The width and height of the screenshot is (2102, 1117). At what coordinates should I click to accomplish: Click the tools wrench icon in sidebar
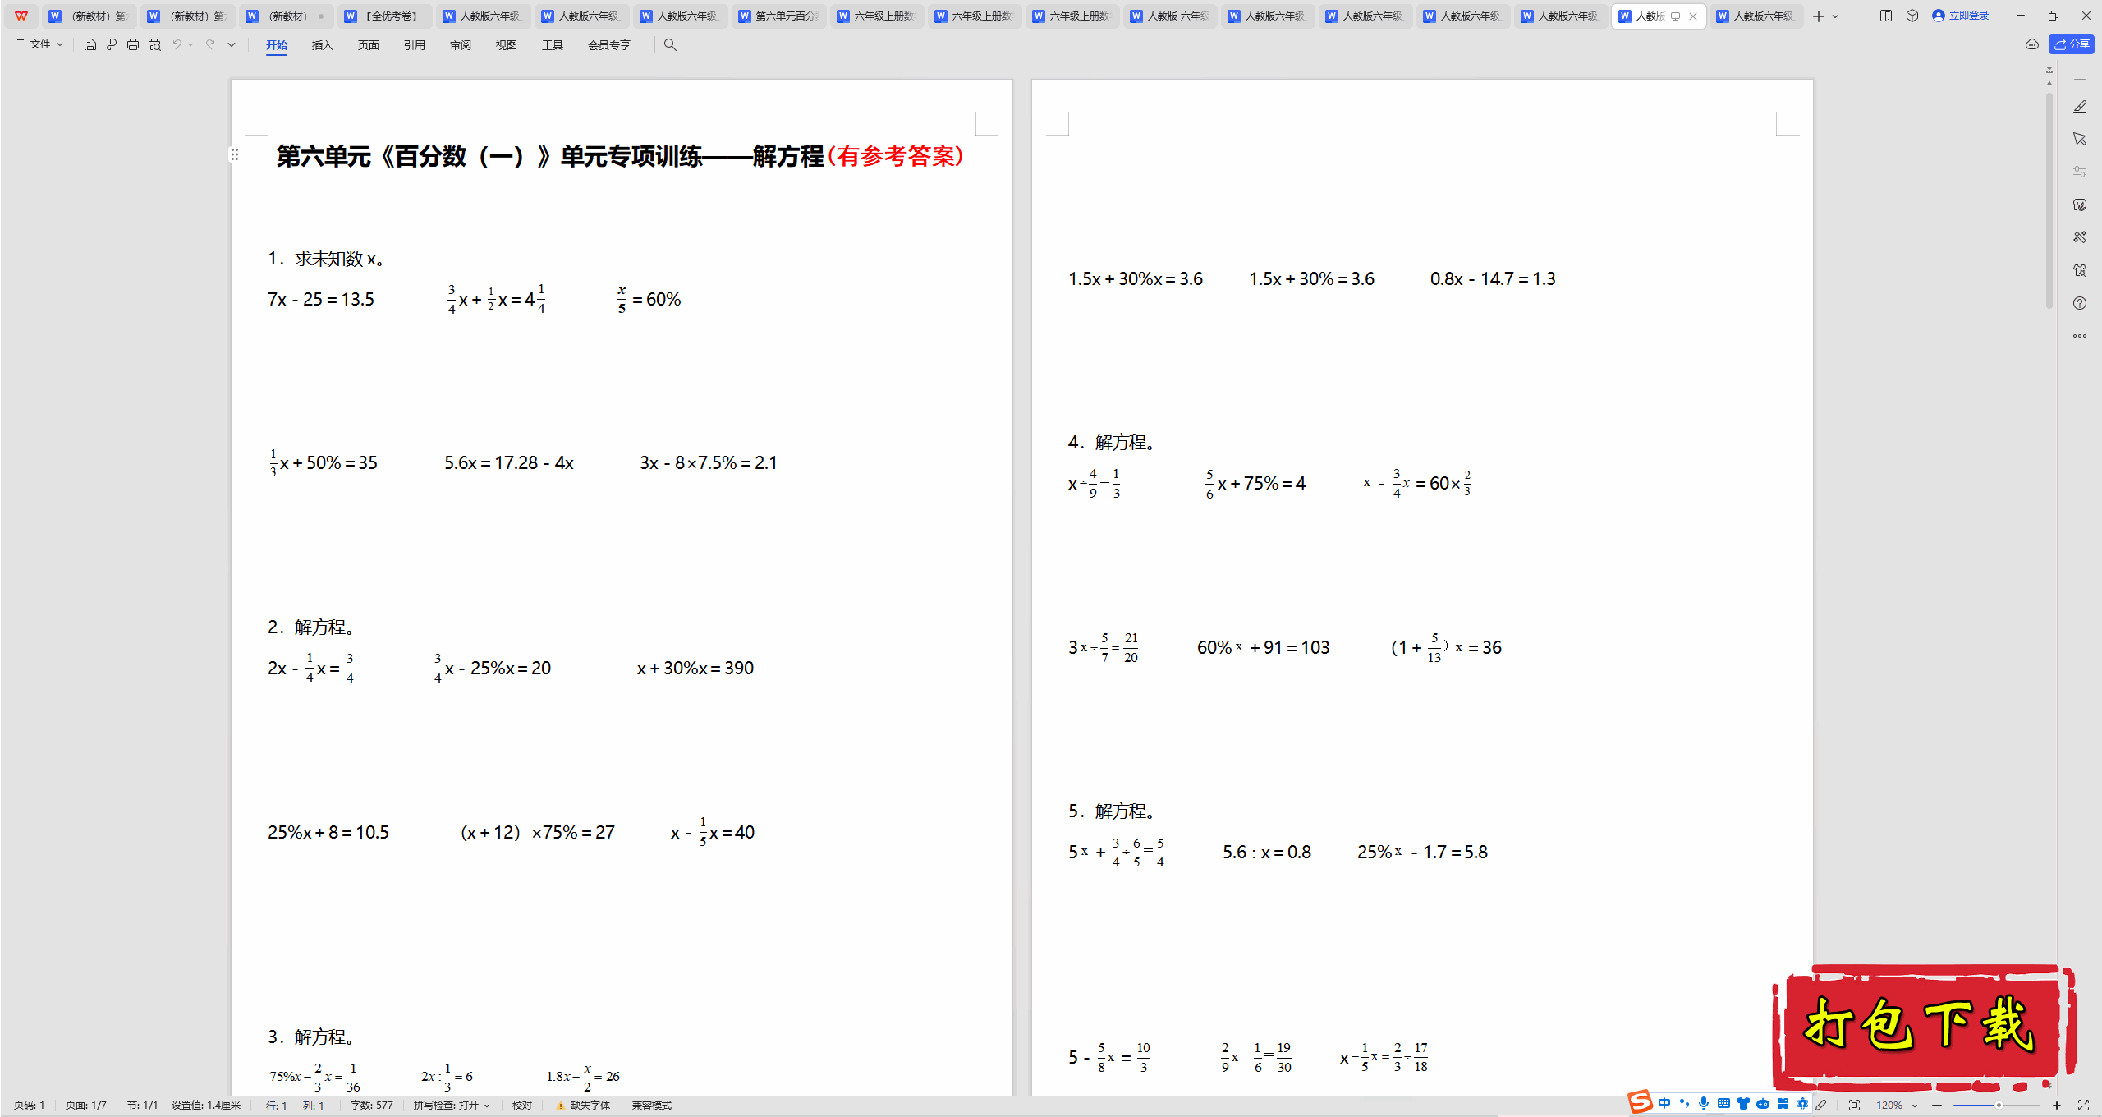(2080, 237)
